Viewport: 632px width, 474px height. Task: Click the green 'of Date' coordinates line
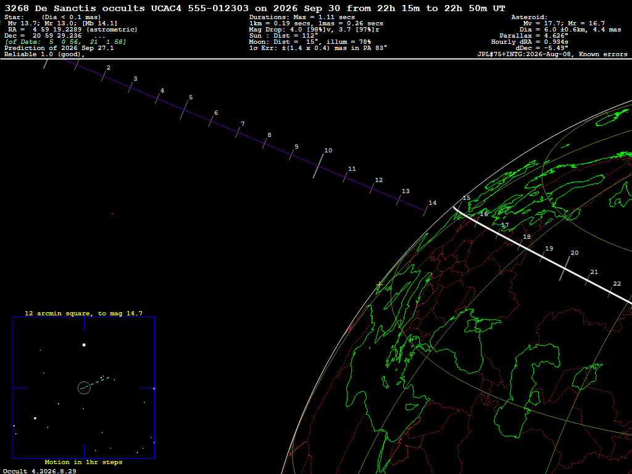point(65,42)
